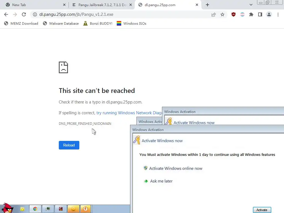Click the This site can't be reached heading
Screen dimensions: 284x213
coord(97,91)
